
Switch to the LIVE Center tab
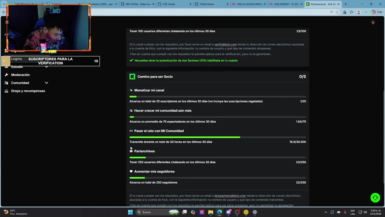pyautogui.click(x=175, y=4)
